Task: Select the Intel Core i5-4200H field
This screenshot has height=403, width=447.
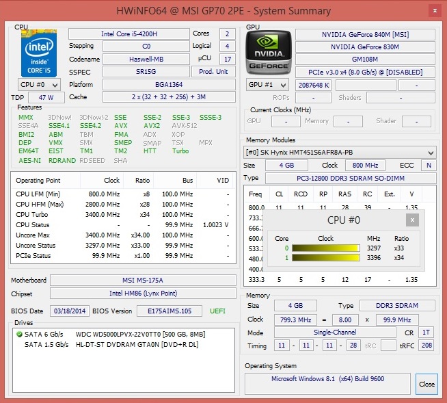Action: click(129, 34)
